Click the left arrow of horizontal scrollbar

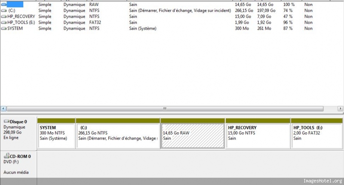[x=3, y=108]
